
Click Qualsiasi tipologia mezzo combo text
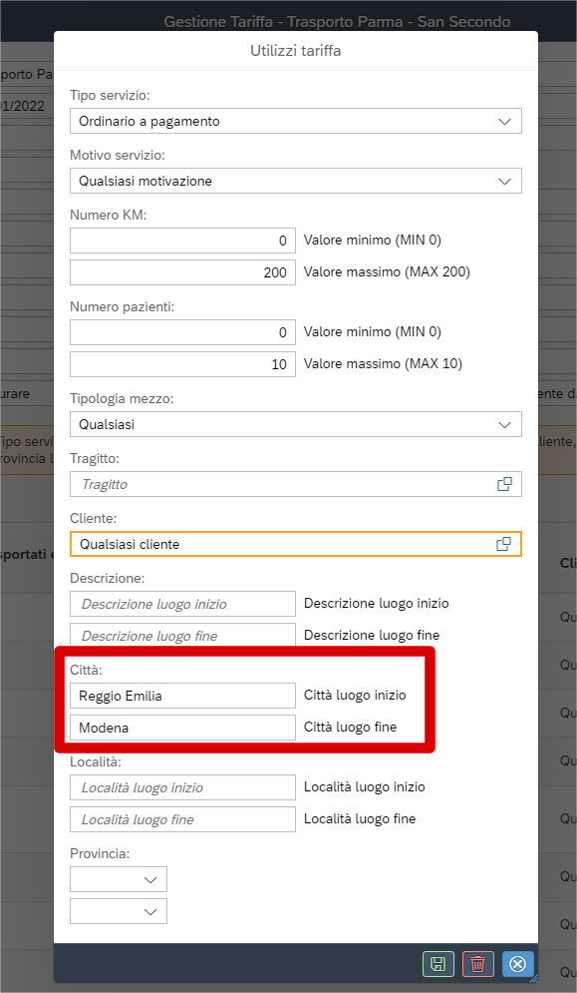coord(107,425)
